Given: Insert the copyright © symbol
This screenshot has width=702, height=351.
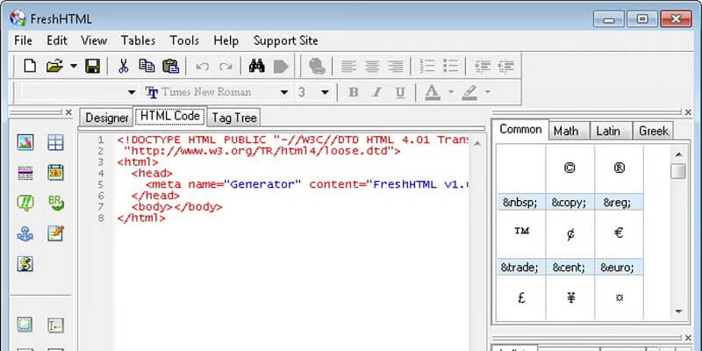Looking at the screenshot, I should click(569, 168).
